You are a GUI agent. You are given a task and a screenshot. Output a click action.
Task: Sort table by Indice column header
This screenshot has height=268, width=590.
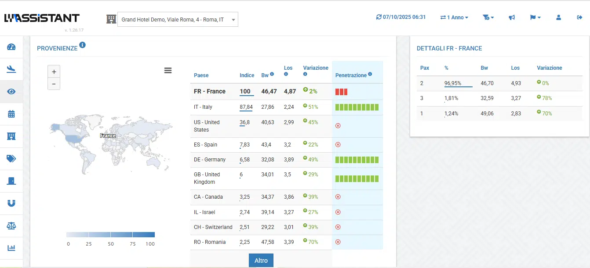tap(247, 75)
